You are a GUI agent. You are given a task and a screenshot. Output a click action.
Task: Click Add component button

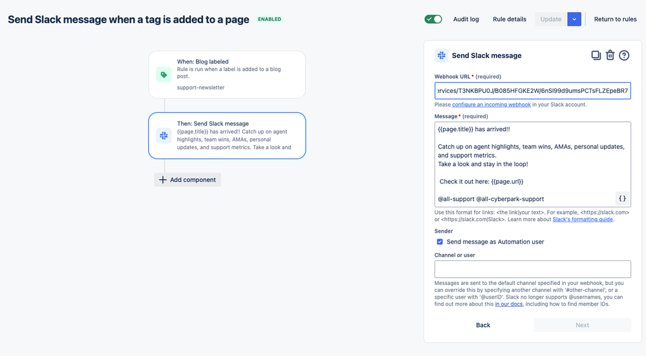coord(188,180)
